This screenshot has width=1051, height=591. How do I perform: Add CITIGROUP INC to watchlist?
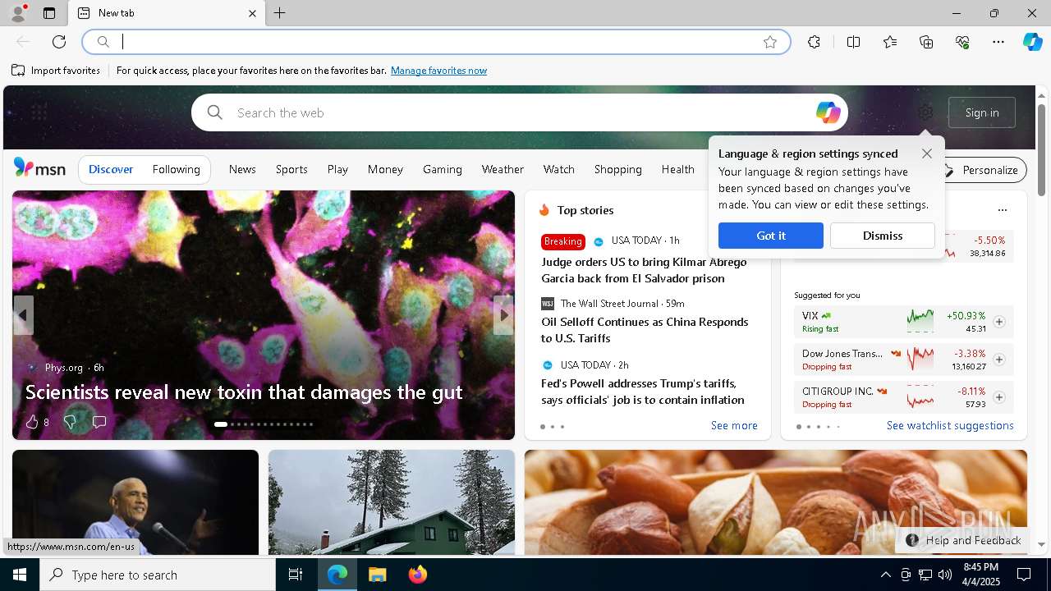[999, 397]
